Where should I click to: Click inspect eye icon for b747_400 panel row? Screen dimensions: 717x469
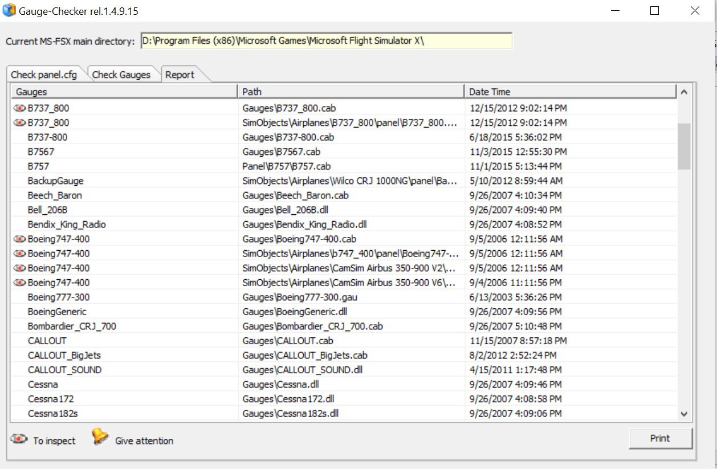point(20,254)
